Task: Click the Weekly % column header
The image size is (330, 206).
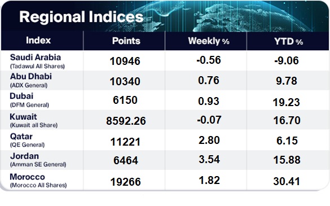Action: [x=209, y=41]
